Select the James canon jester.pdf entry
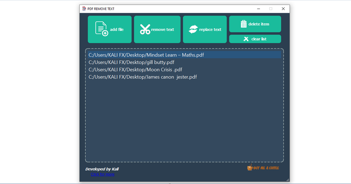Screen dimensions: 351x184 click(184, 77)
